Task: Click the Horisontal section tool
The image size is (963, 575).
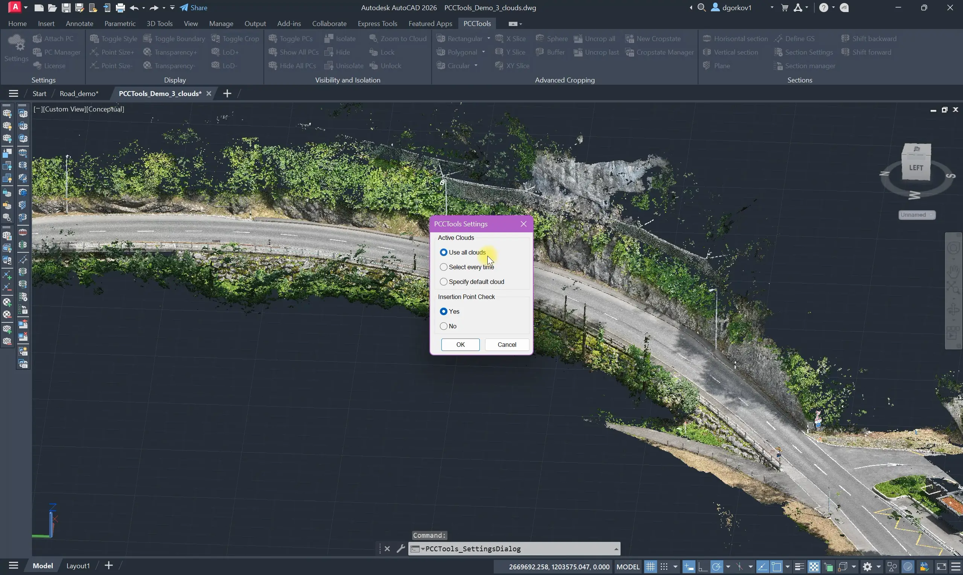Action: click(x=735, y=38)
